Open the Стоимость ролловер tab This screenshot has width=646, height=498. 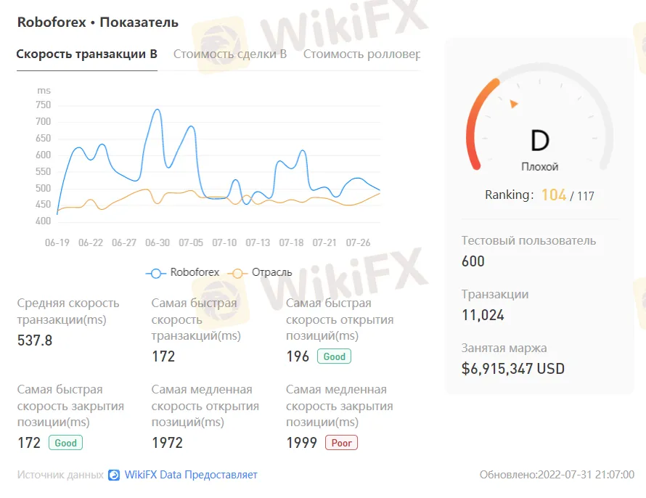coord(361,54)
